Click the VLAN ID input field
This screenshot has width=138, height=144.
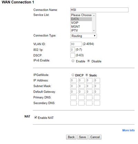76,44
